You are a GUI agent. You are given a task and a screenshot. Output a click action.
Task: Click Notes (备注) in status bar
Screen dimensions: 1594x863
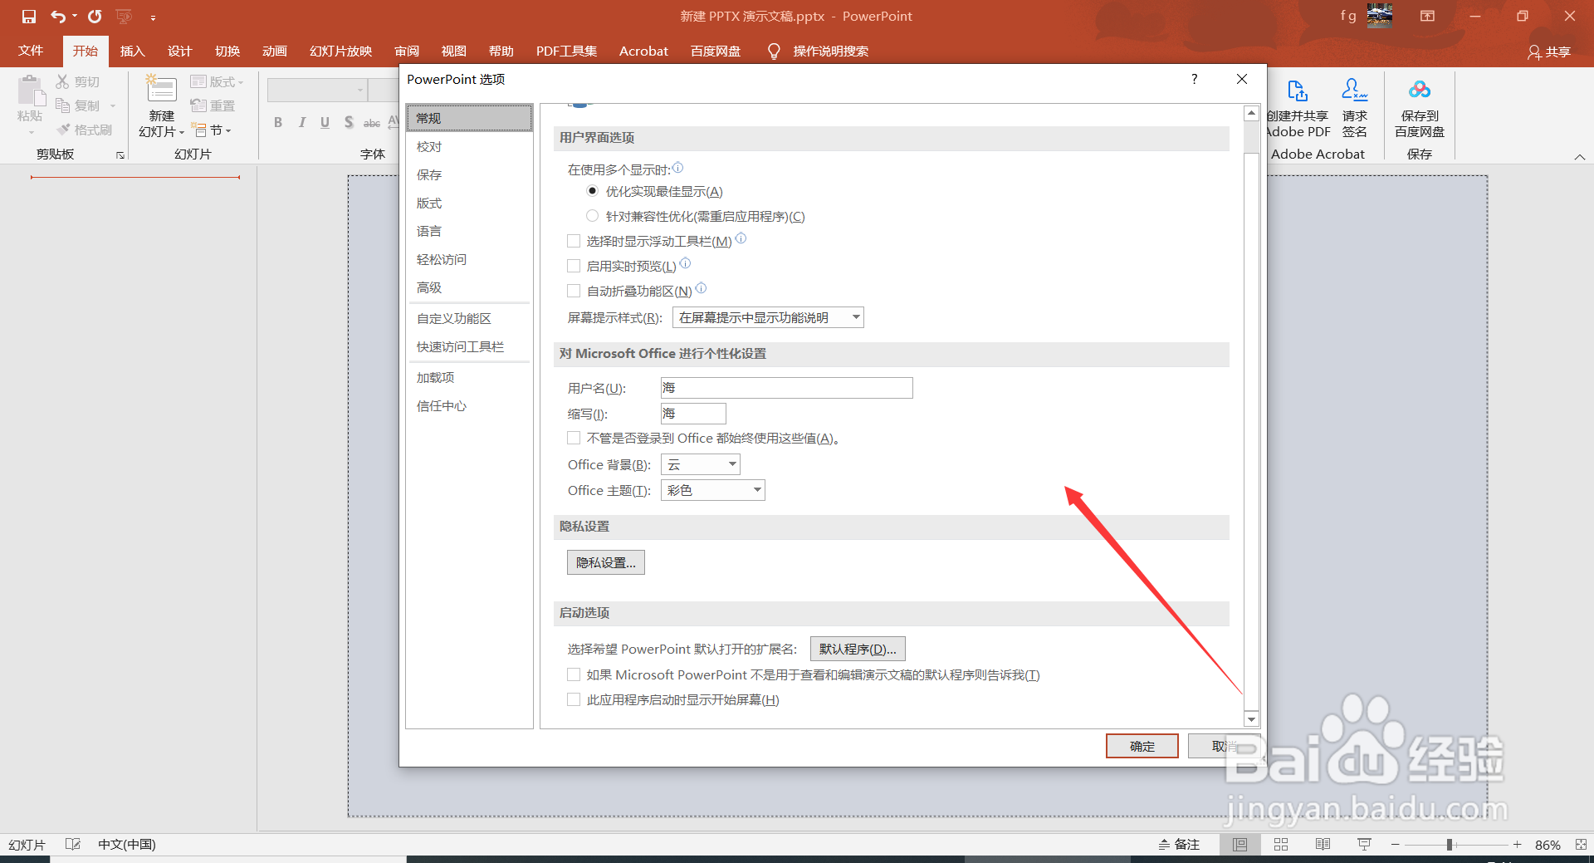1179,844
